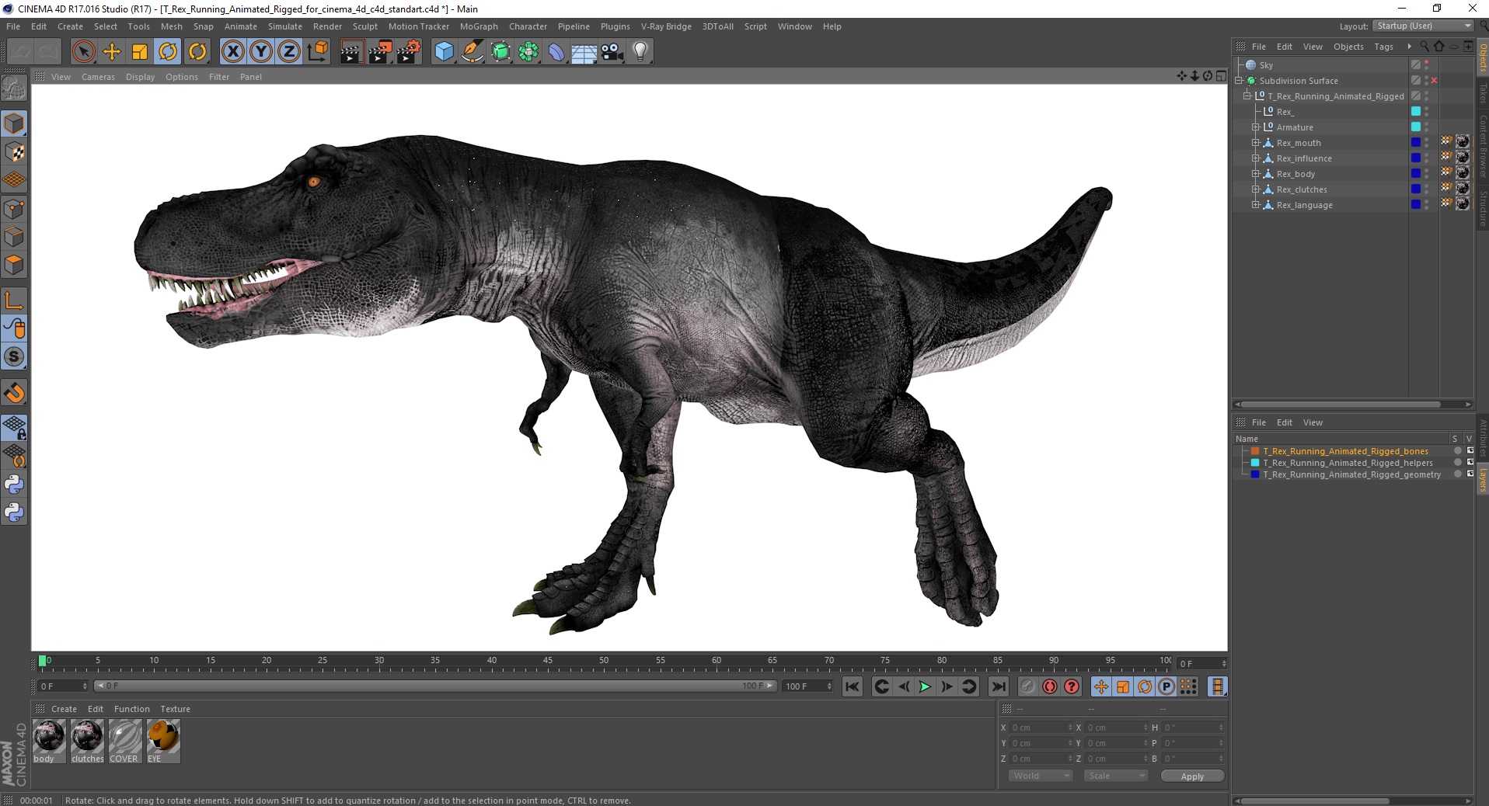Activate the Rotate tool
Viewport: 1489px width, 806px height.
pyautogui.click(x=168, y=52)
